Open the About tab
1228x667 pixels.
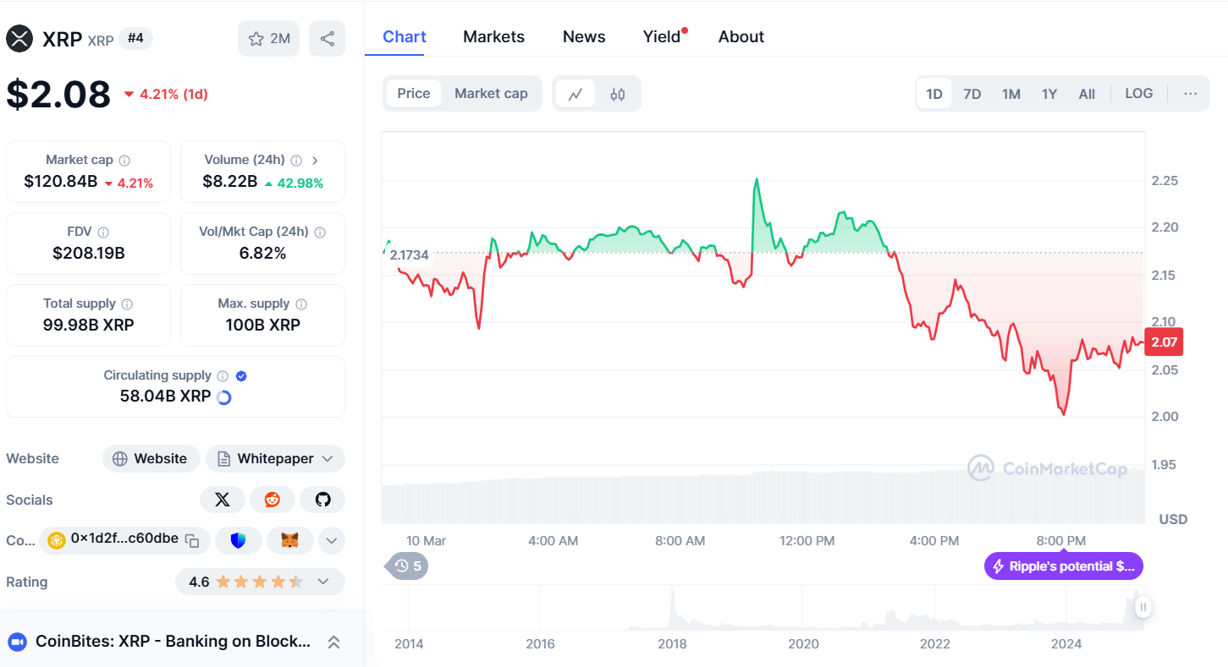[741, 36]
